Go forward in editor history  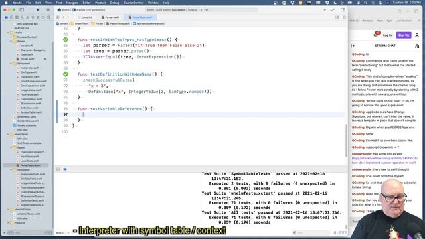(68, 17)
